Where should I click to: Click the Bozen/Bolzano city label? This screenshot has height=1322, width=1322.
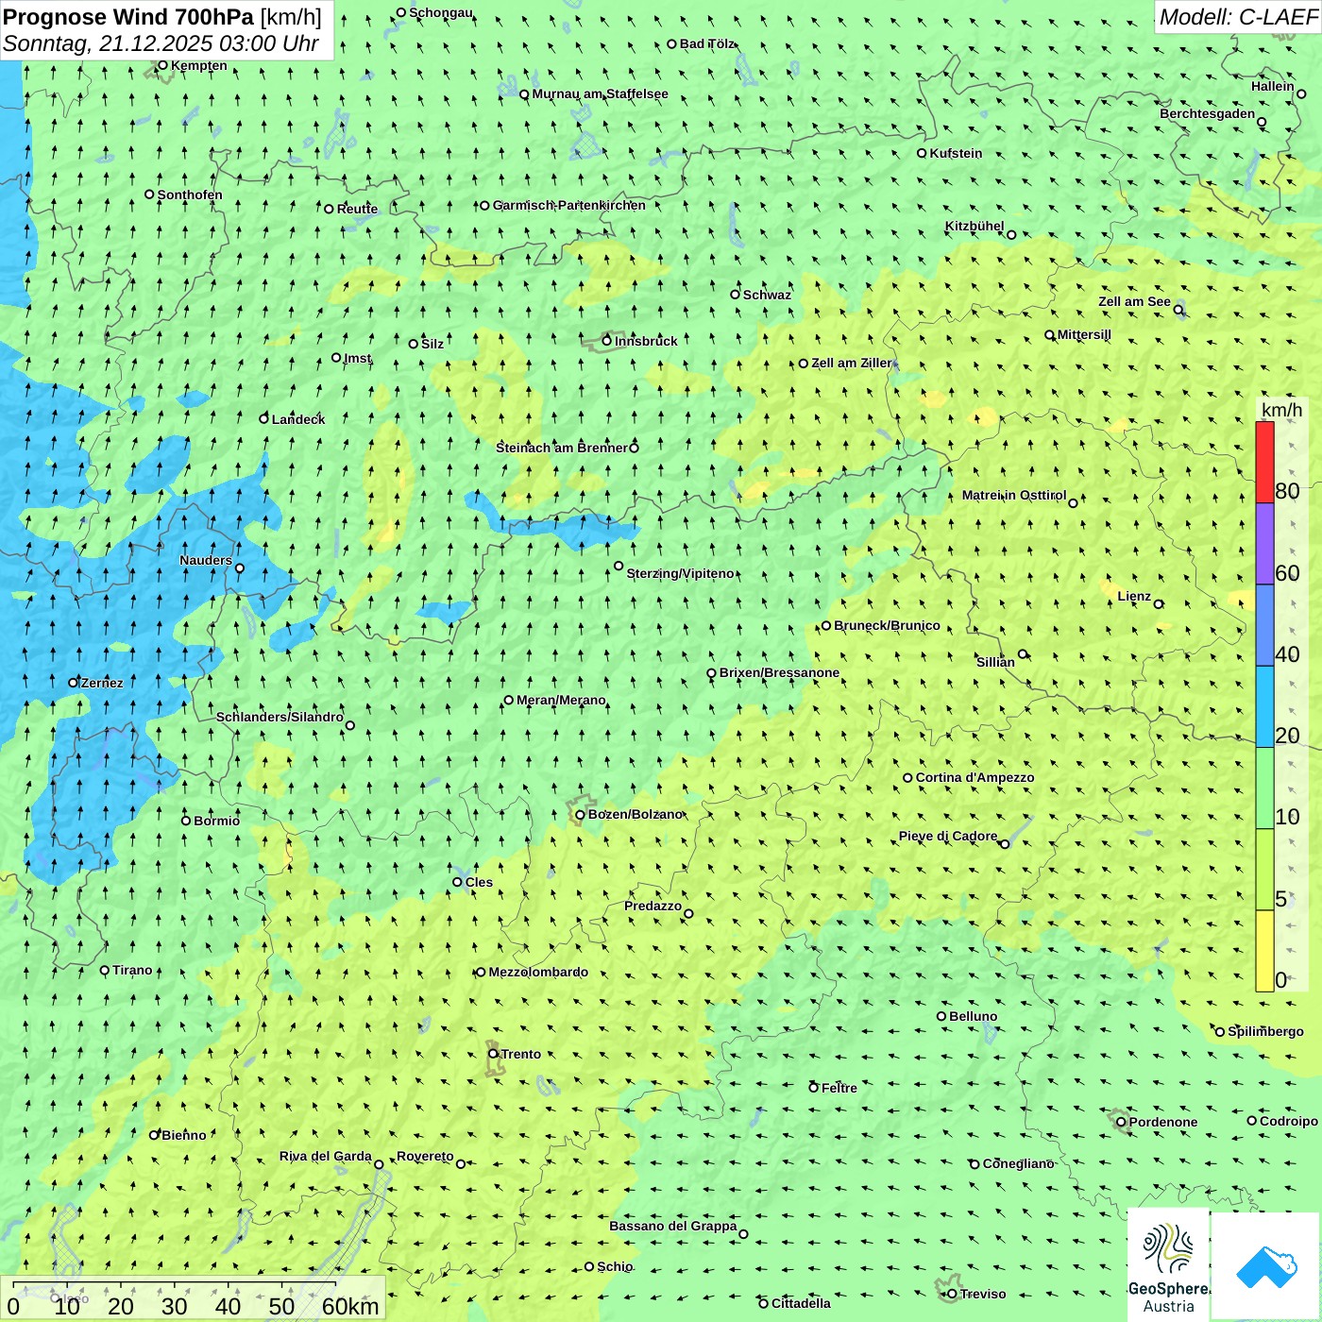pos(636,814)
